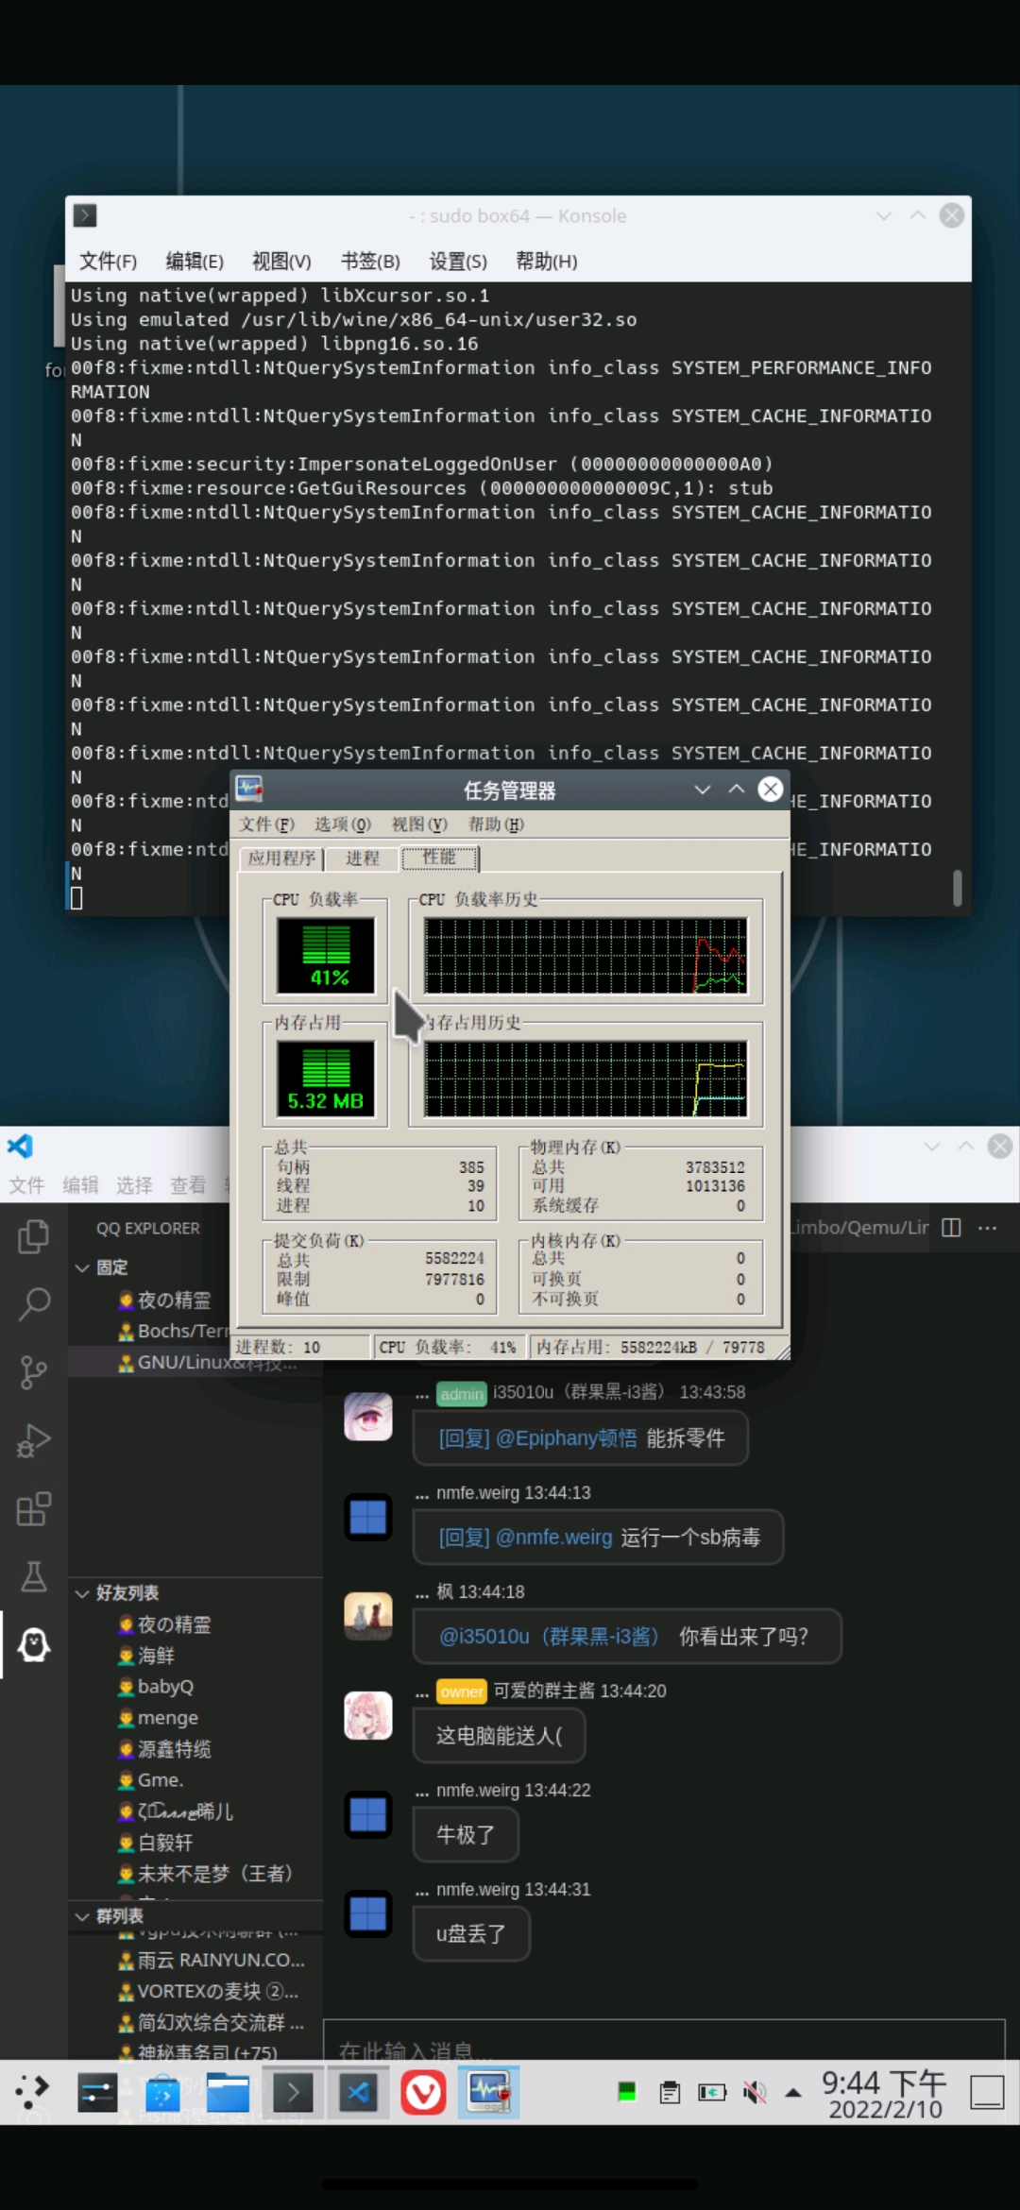Click the VS Code logo icon in title bar

coord(21,1147)
